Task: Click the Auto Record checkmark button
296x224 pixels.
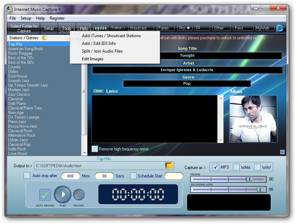Action: [45, 195]
